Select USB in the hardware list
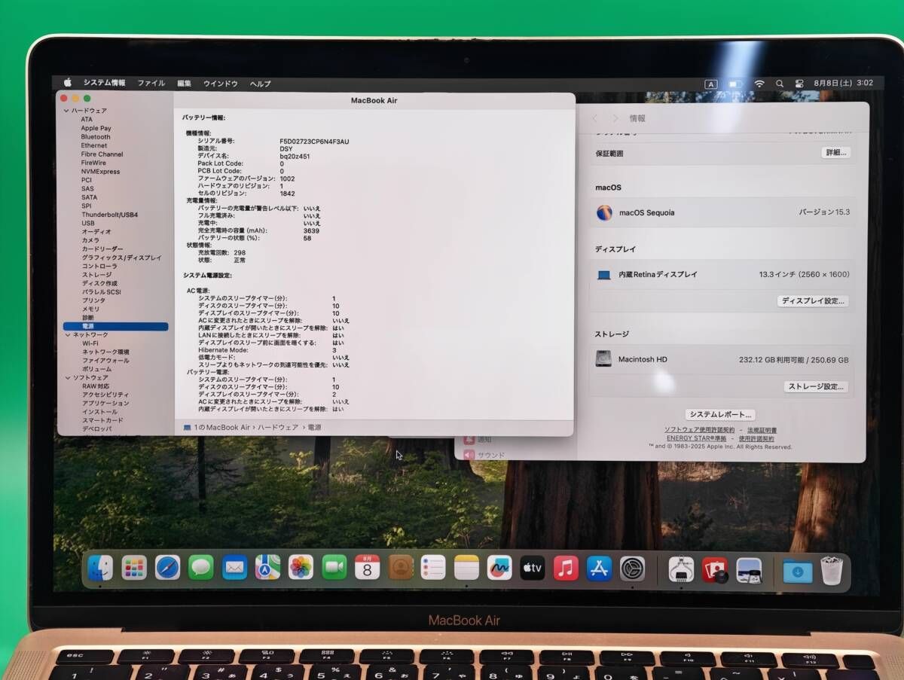This screenshot has height=680, width=904. (88, 223)
